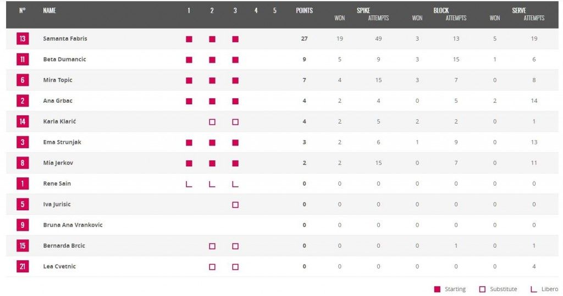The width and height of the screenshot is (563, 296).
Task: Open player Ana Grbac's name link
Action: [x=58, y=101]
